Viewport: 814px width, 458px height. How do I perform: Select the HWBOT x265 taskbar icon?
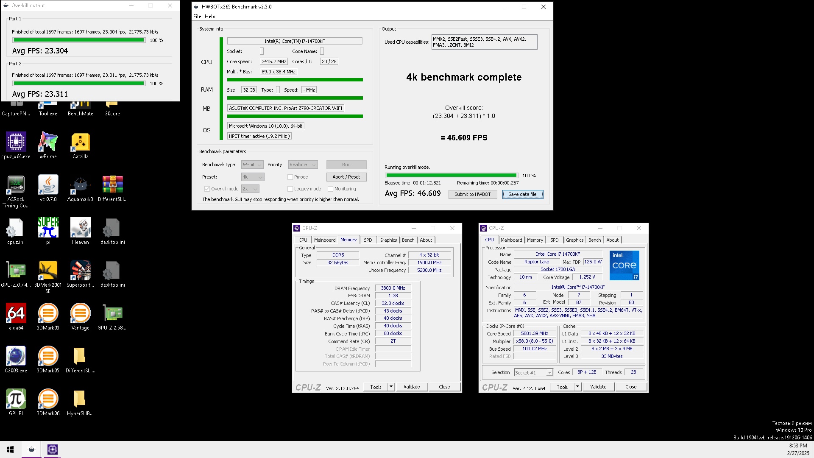pyautogui.click(x=31, y=450)
